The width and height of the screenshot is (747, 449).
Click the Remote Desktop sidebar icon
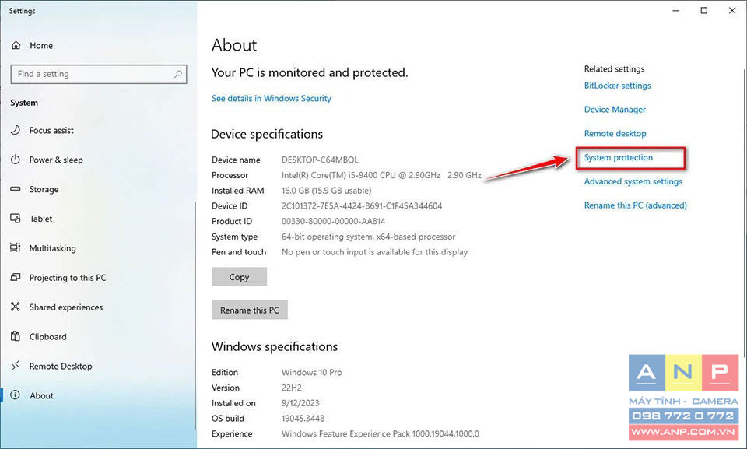coord(16,366)
